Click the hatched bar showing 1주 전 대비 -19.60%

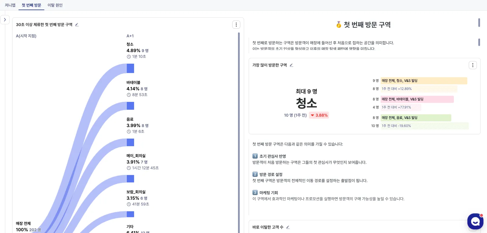pyautogui.click(x=424, y=126)
